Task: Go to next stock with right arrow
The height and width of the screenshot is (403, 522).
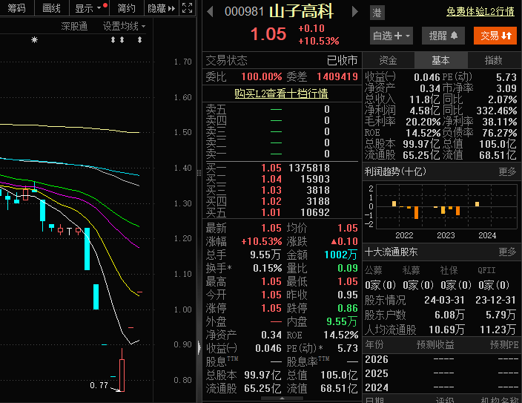Action: click(355, 12)
